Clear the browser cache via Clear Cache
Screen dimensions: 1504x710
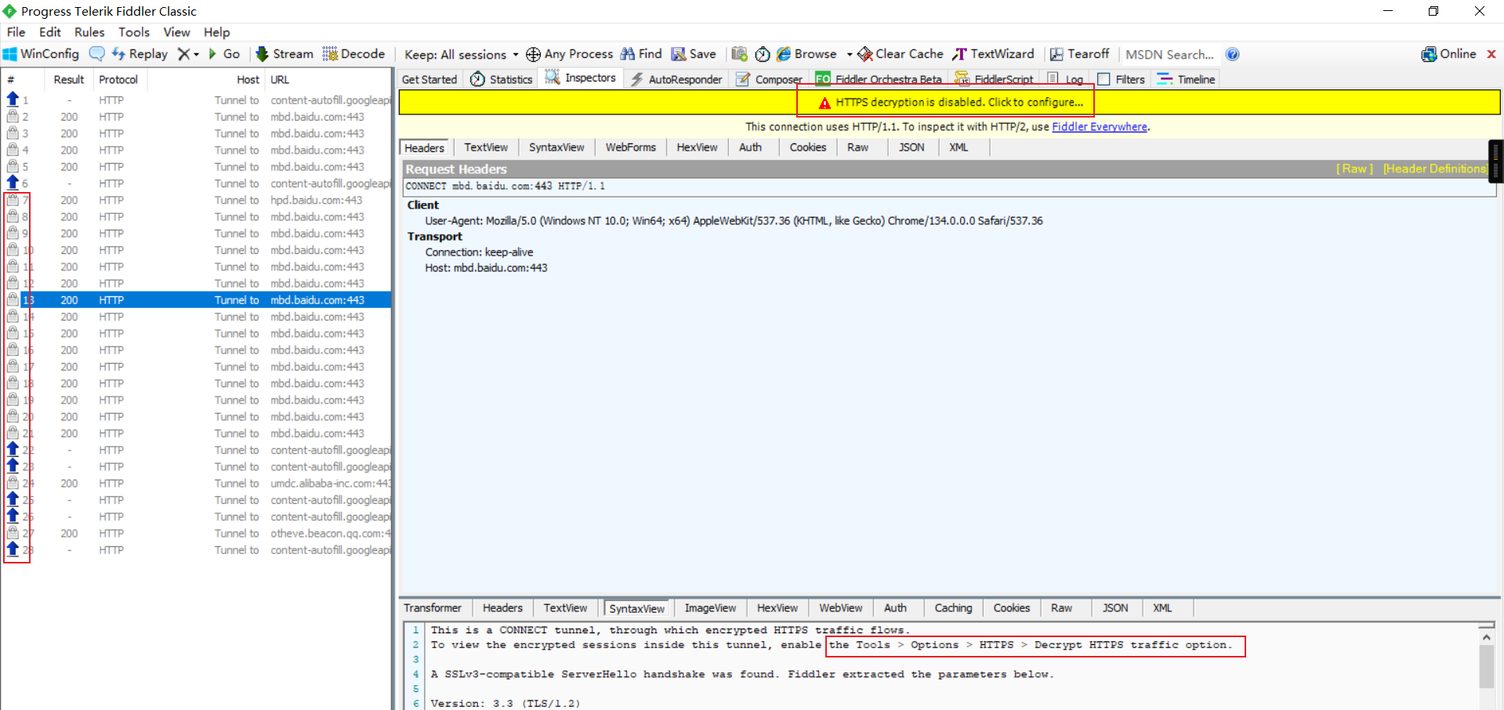pos(901,54)
